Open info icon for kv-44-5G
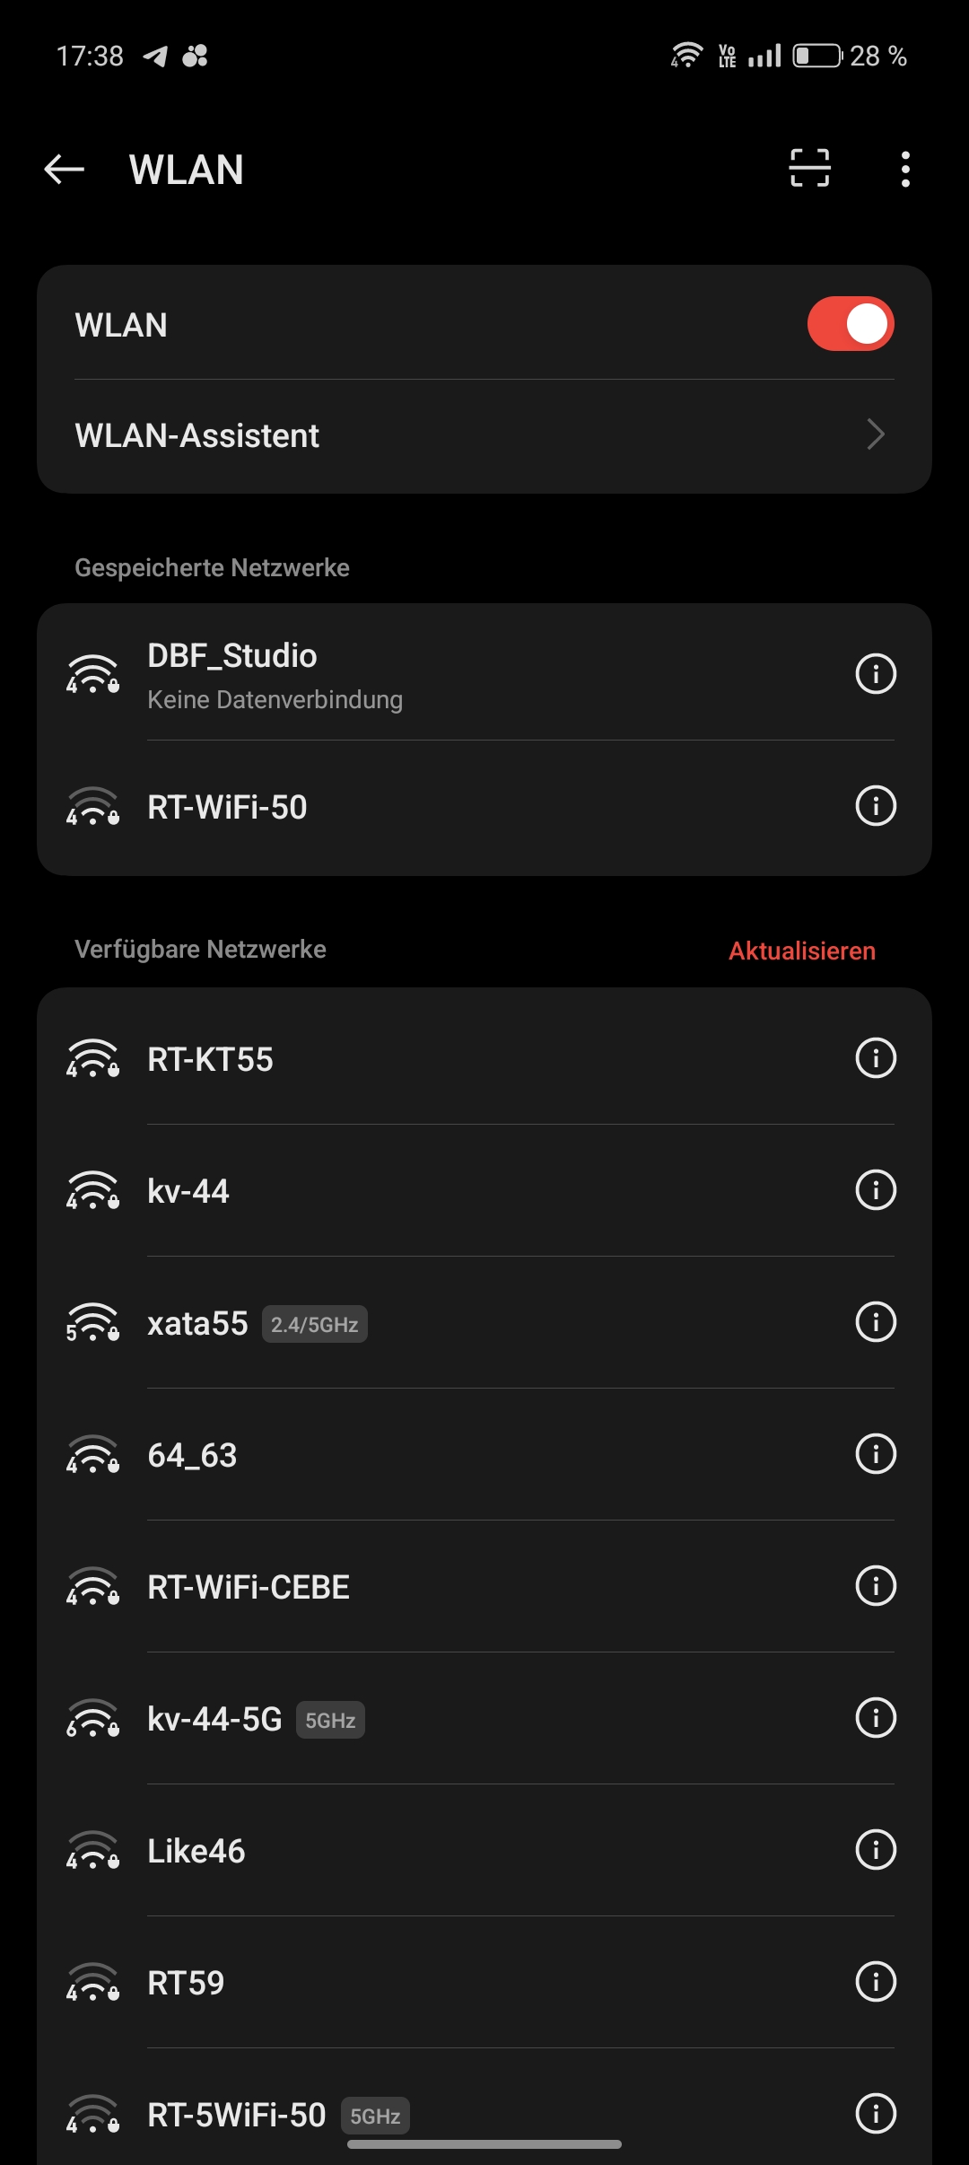Image resolution: width=969 pixels, height=2165 pixels. tap(876, 1718)
